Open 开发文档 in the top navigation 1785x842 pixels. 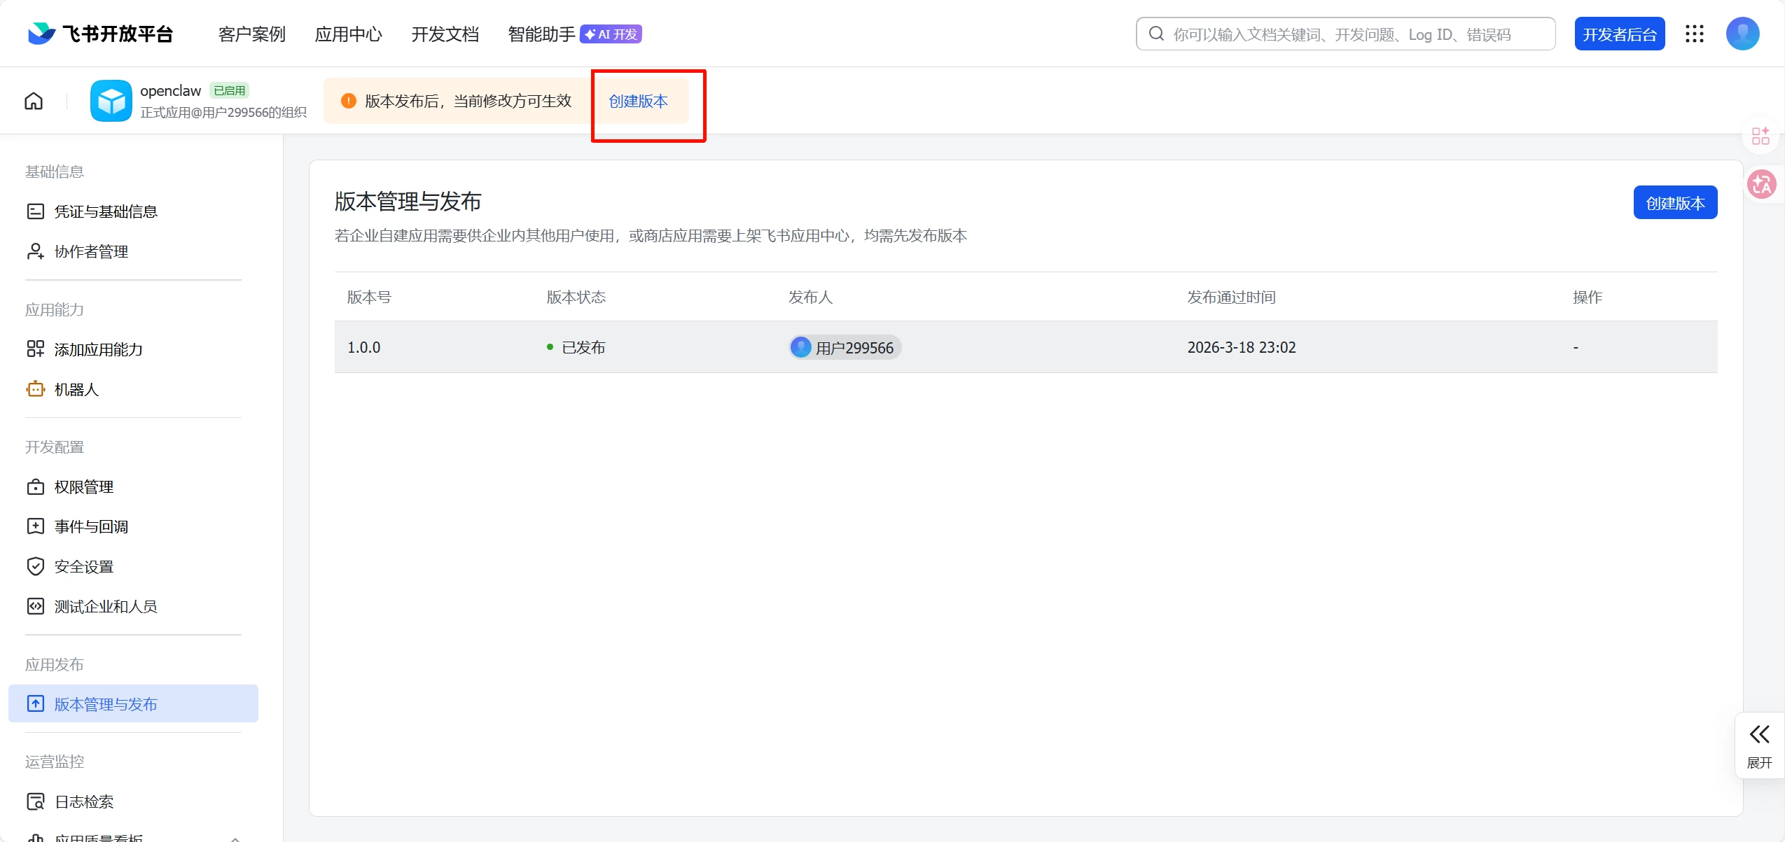(x=445, y=34)
